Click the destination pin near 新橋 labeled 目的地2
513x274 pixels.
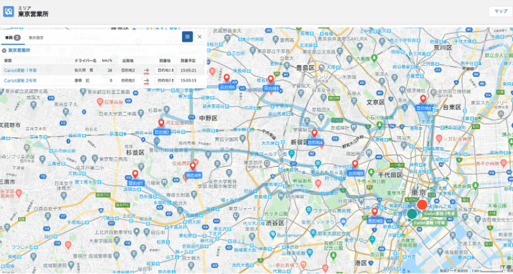point(375,211)
